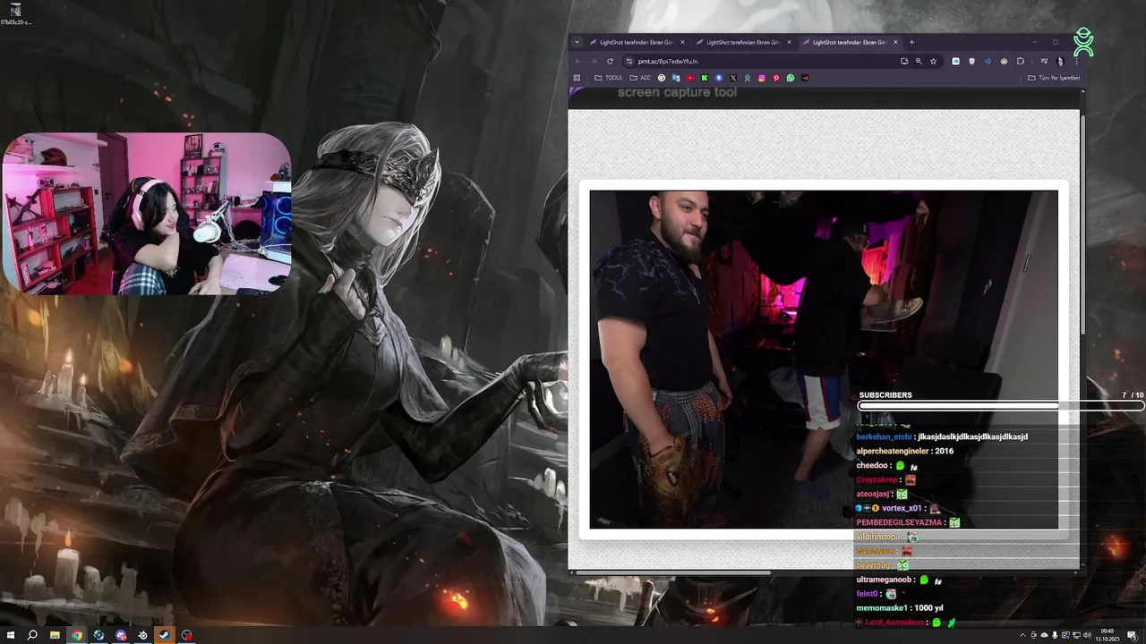Show hidden system tray icons
Viewport: 1146px width, 644px height.
pyautogui.click(x=1023, y=635)
